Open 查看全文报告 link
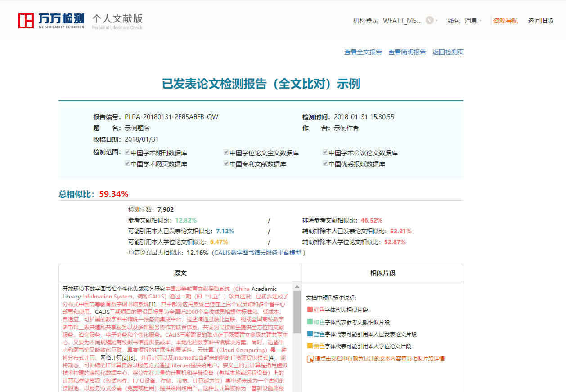Image resolution: width=566 pixels, height=392 pixels. point(363,52)
